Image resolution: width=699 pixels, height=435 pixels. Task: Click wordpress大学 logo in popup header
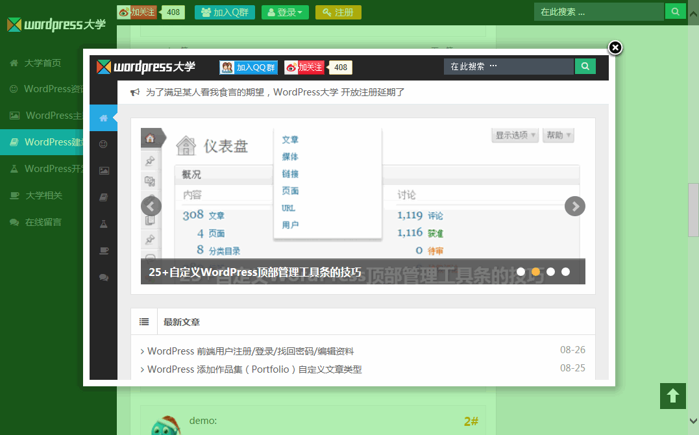coord(146,67)
